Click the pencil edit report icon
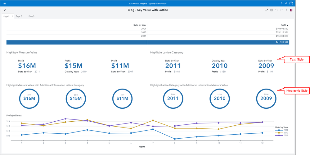The width and height of the screenshot is (310, 155). coord(5,10)
